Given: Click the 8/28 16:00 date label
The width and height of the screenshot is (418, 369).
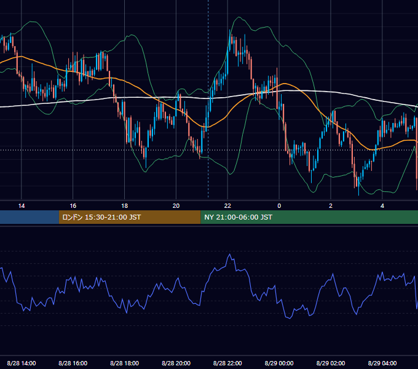Looking at the screenshot, I should coord(73,363).
